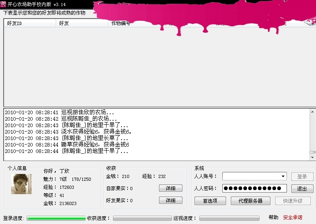Click 详细 next to 自家果实
Viewport: 316px width, 224px height.
pos(170,188)
